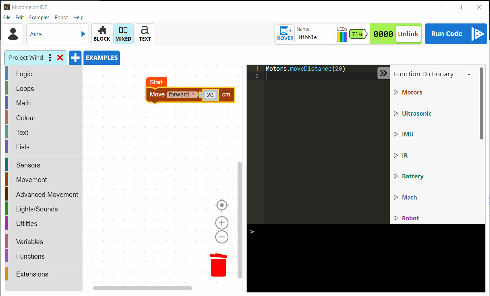Zoom out with the minus circle

click(x=222, y=237)
